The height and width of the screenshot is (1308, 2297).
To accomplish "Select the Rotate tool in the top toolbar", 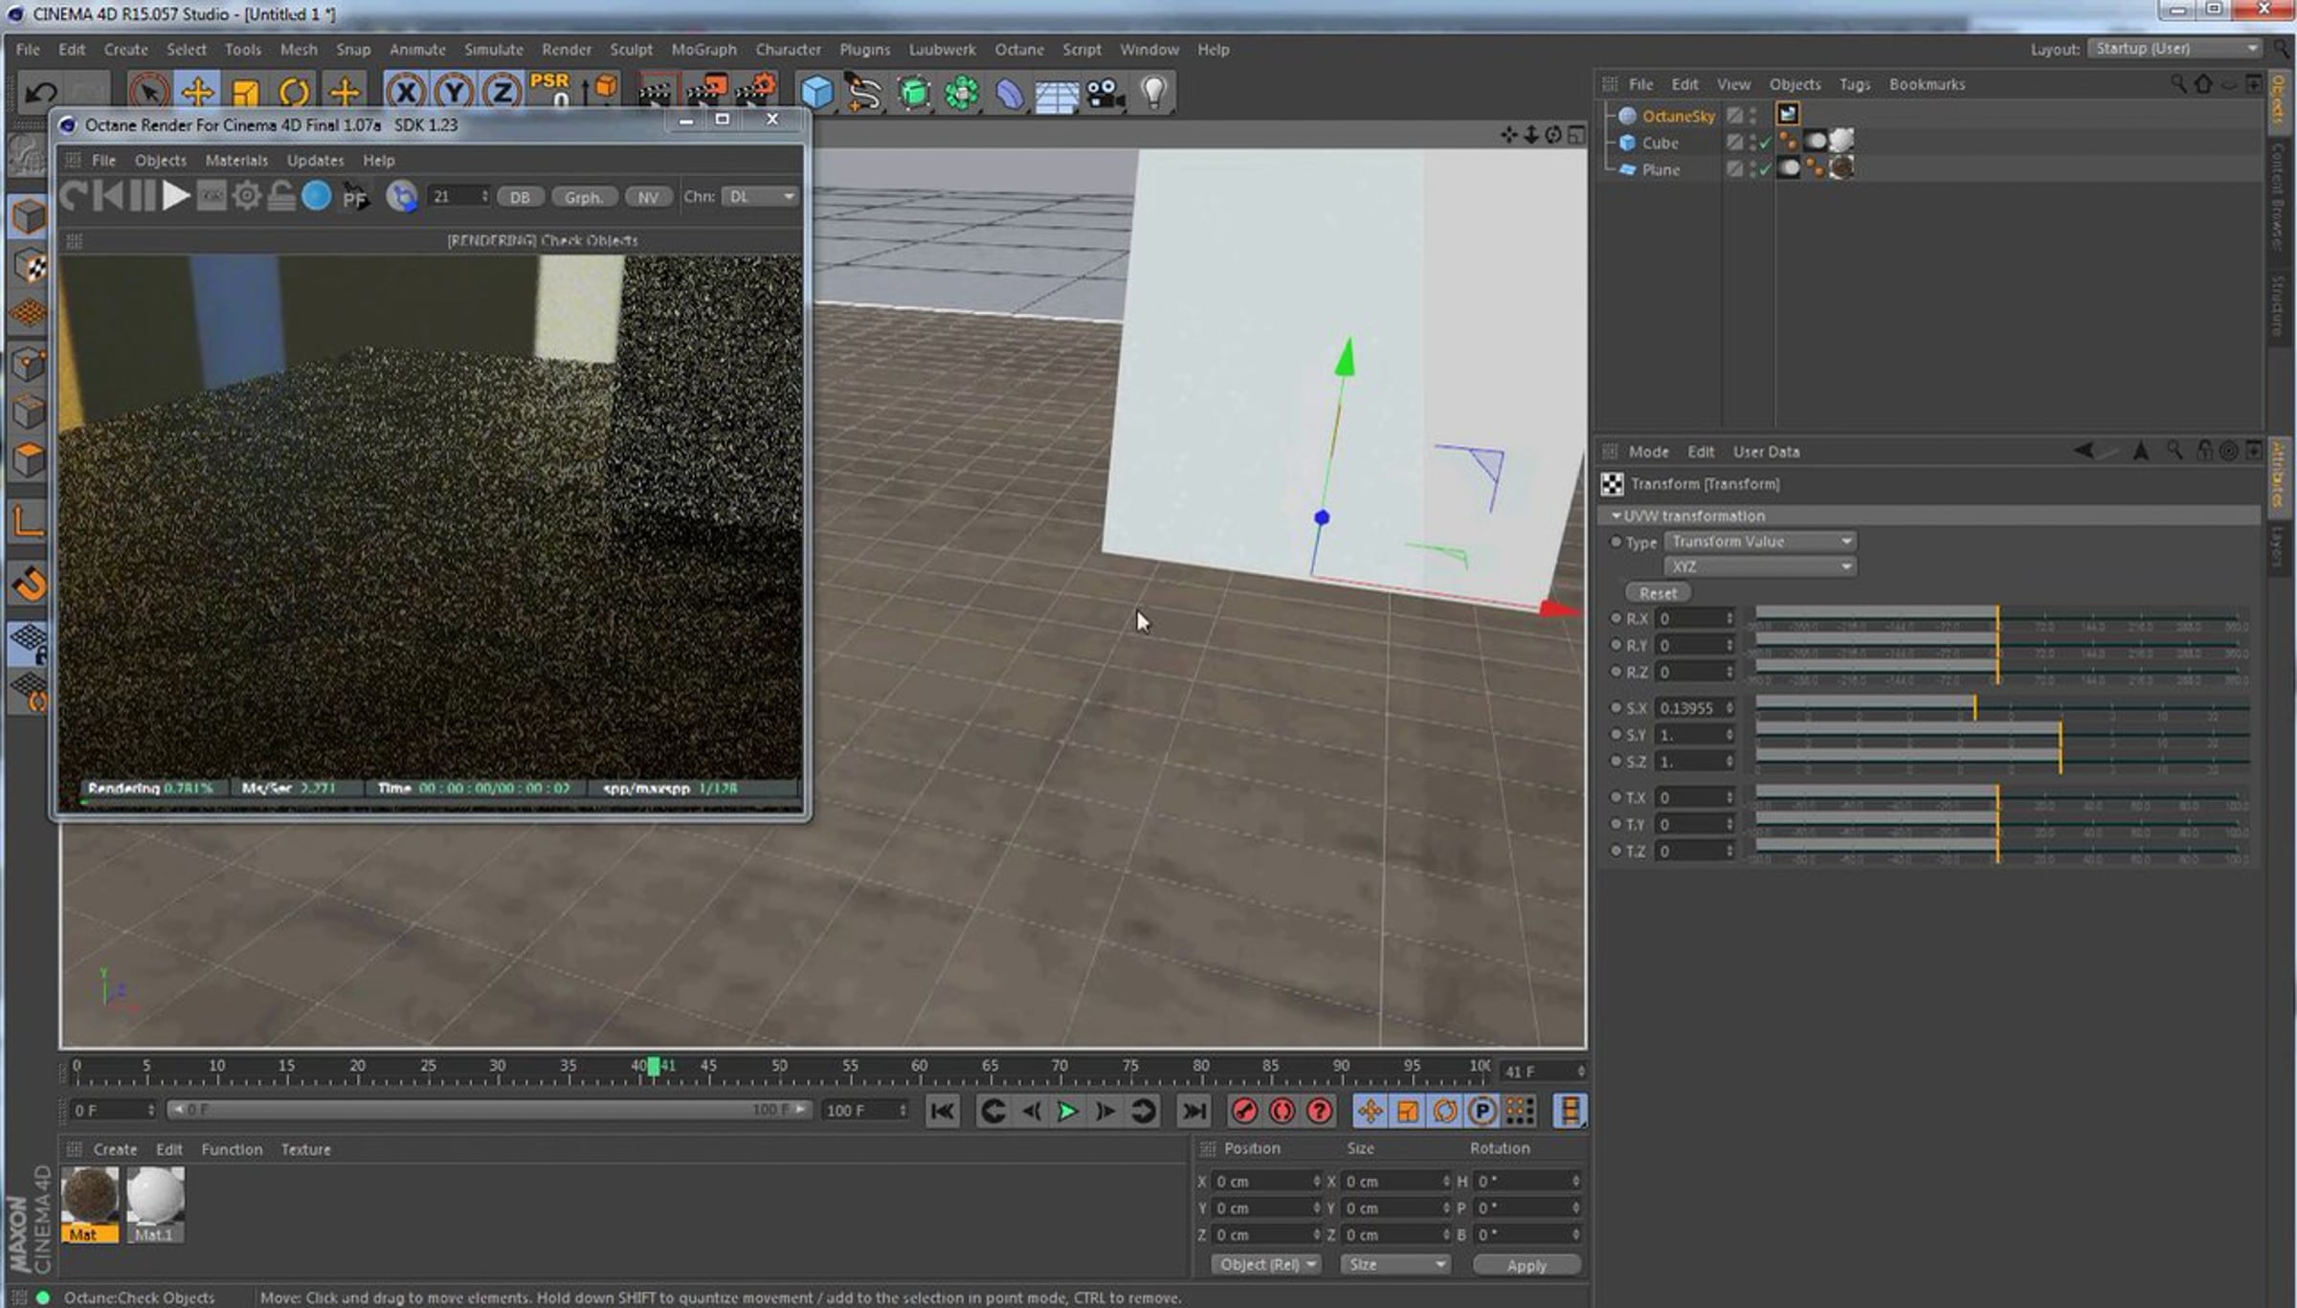I will point(295,93).
